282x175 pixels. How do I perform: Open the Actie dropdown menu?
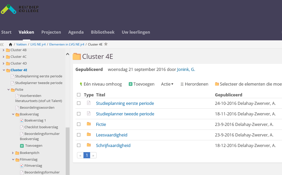point(167,84)
